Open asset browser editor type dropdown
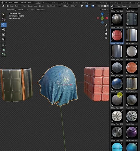This screenshot has height=151, width=140. (x=113, y=6)
